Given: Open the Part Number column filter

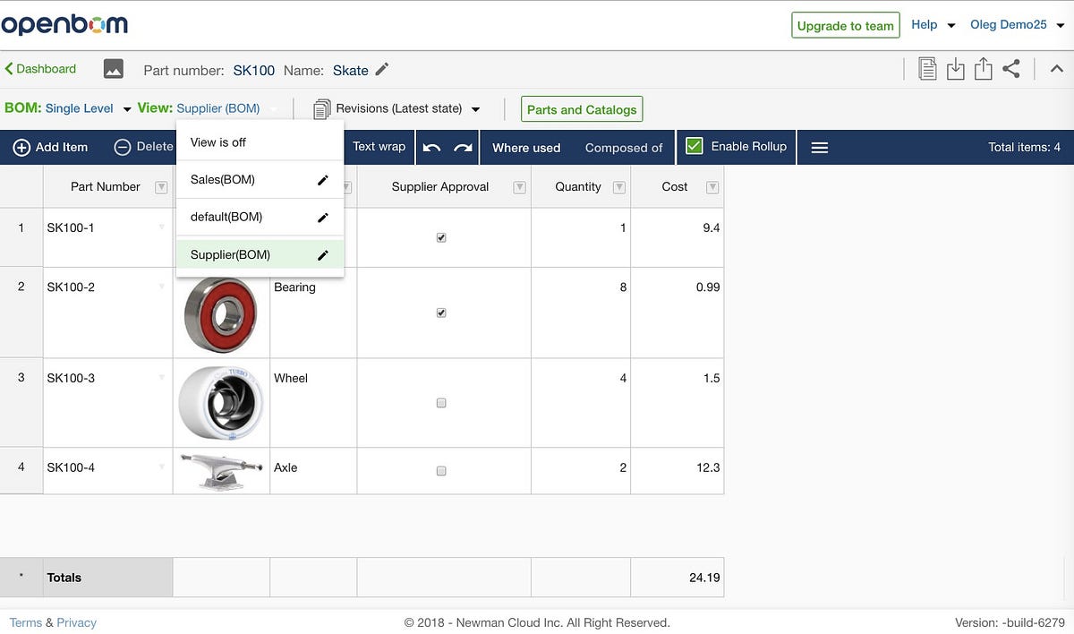Looking at the screenshot, I should pyautogui.click(x=161, y=186).
